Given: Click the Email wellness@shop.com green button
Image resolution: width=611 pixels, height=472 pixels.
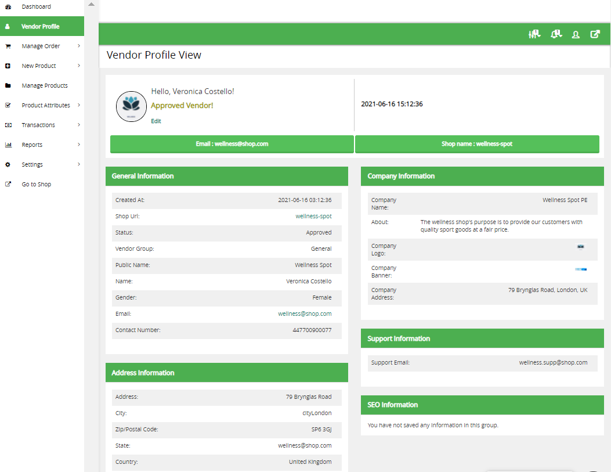Looking at the screenshot, I should pyautogui.click(x=232, y=144).
